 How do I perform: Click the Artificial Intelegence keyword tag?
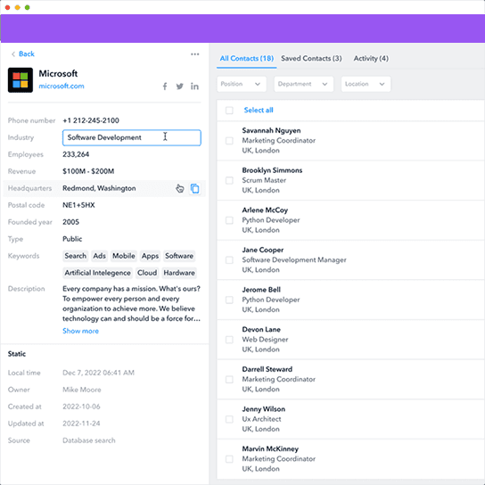(97, 273)
